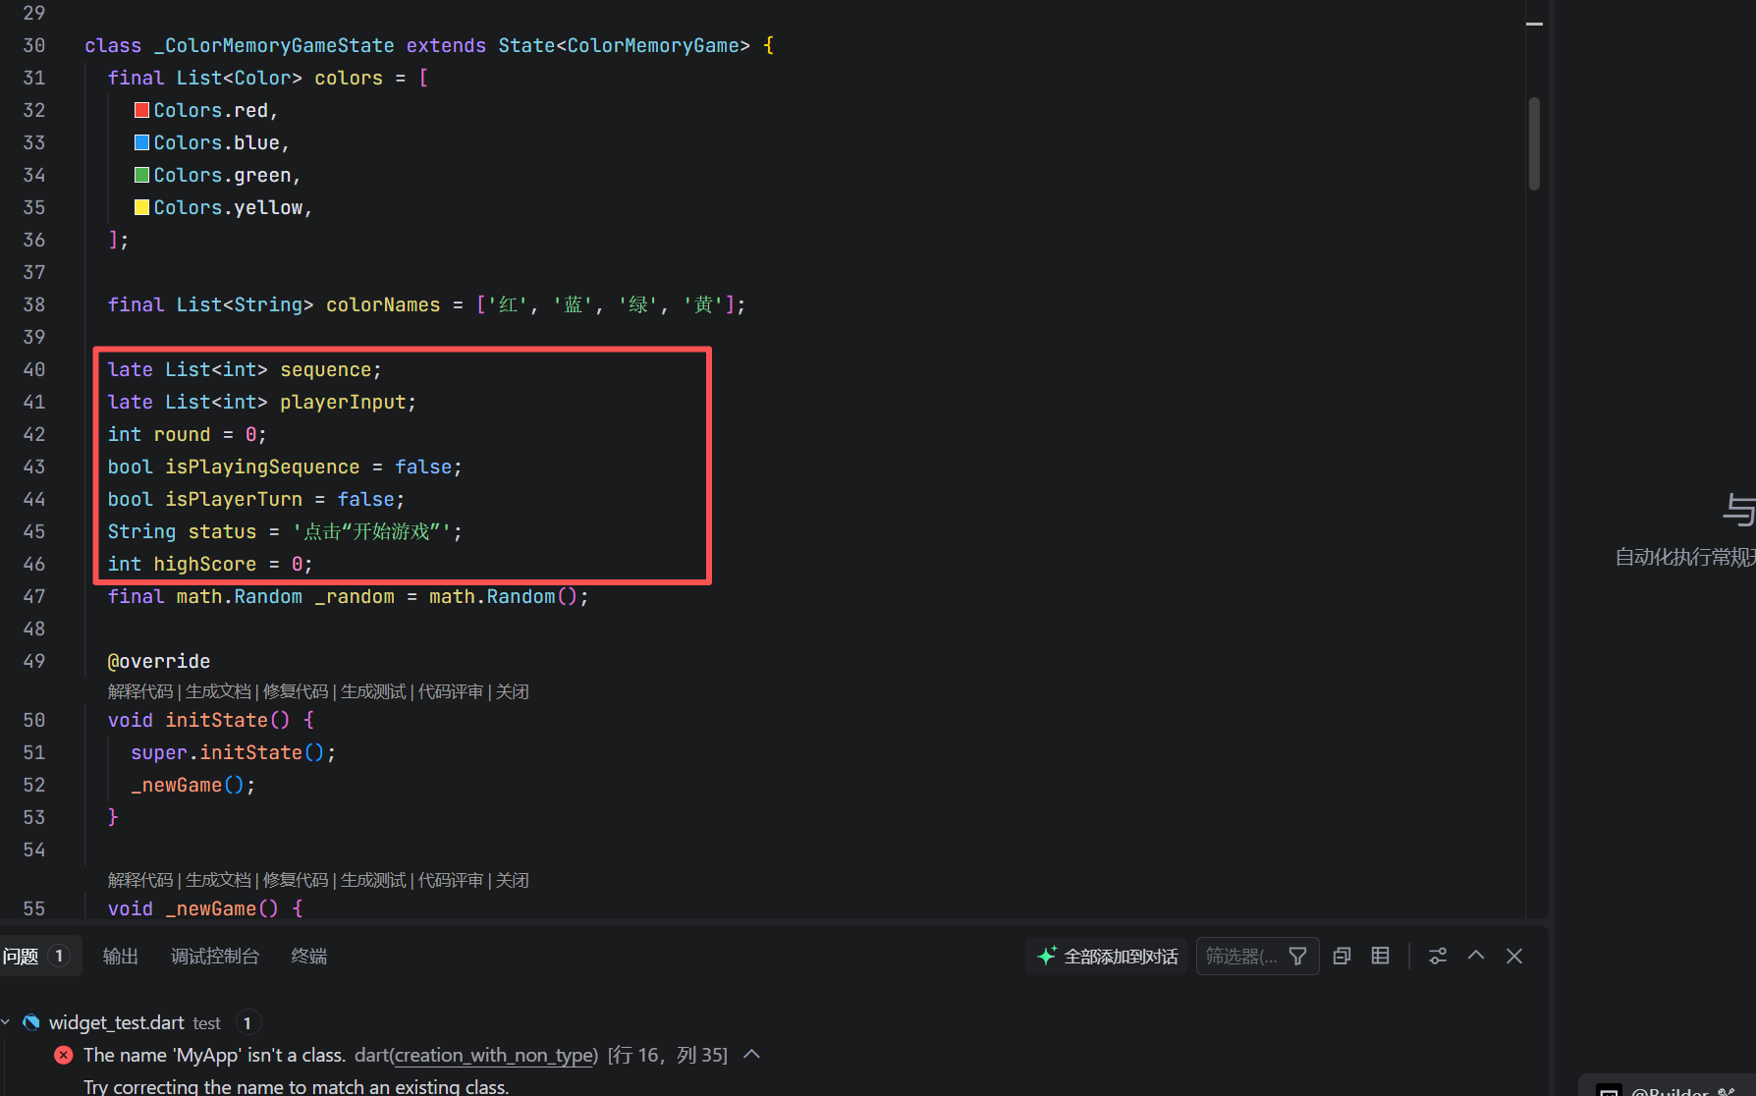Click the 'sequence' variable on line 40
Screen dimensions: 1756x1096
coord(325,369)
